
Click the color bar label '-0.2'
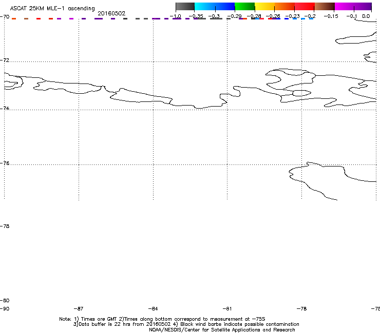point(310,16)
